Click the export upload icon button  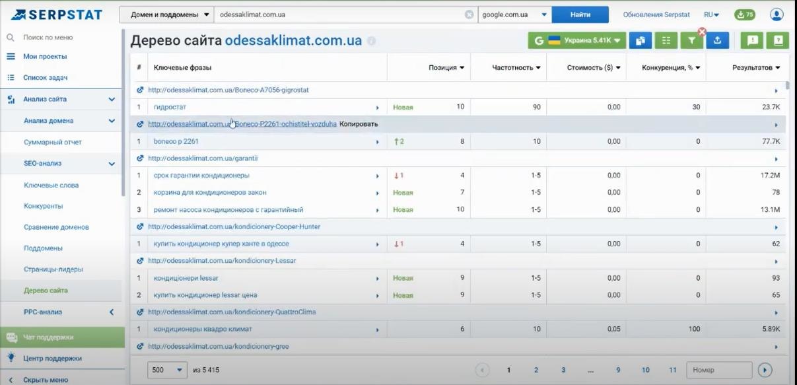pyautogui.click(x=717, y=40)
